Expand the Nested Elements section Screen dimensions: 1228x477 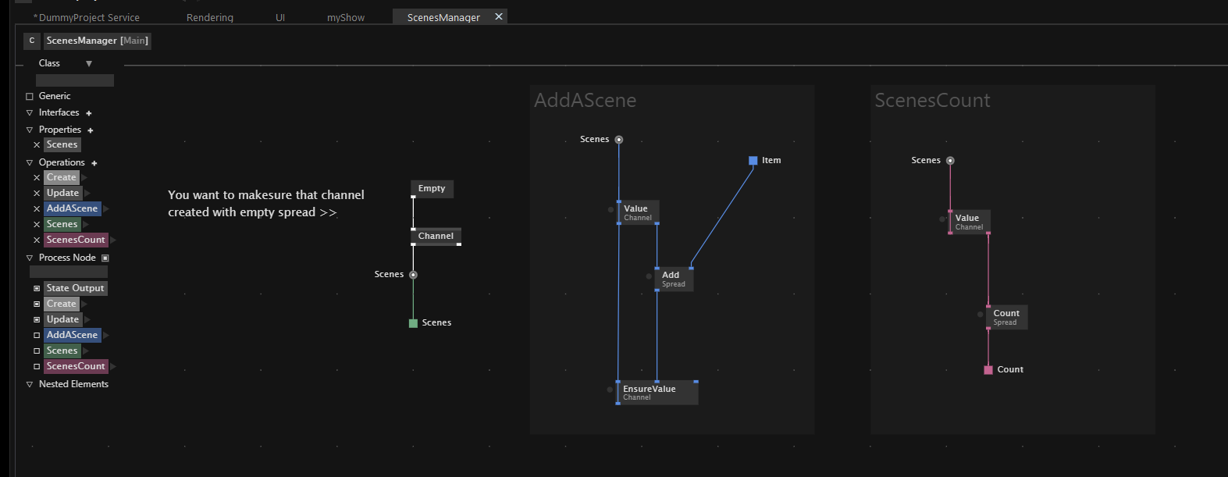tap(30, 385)
